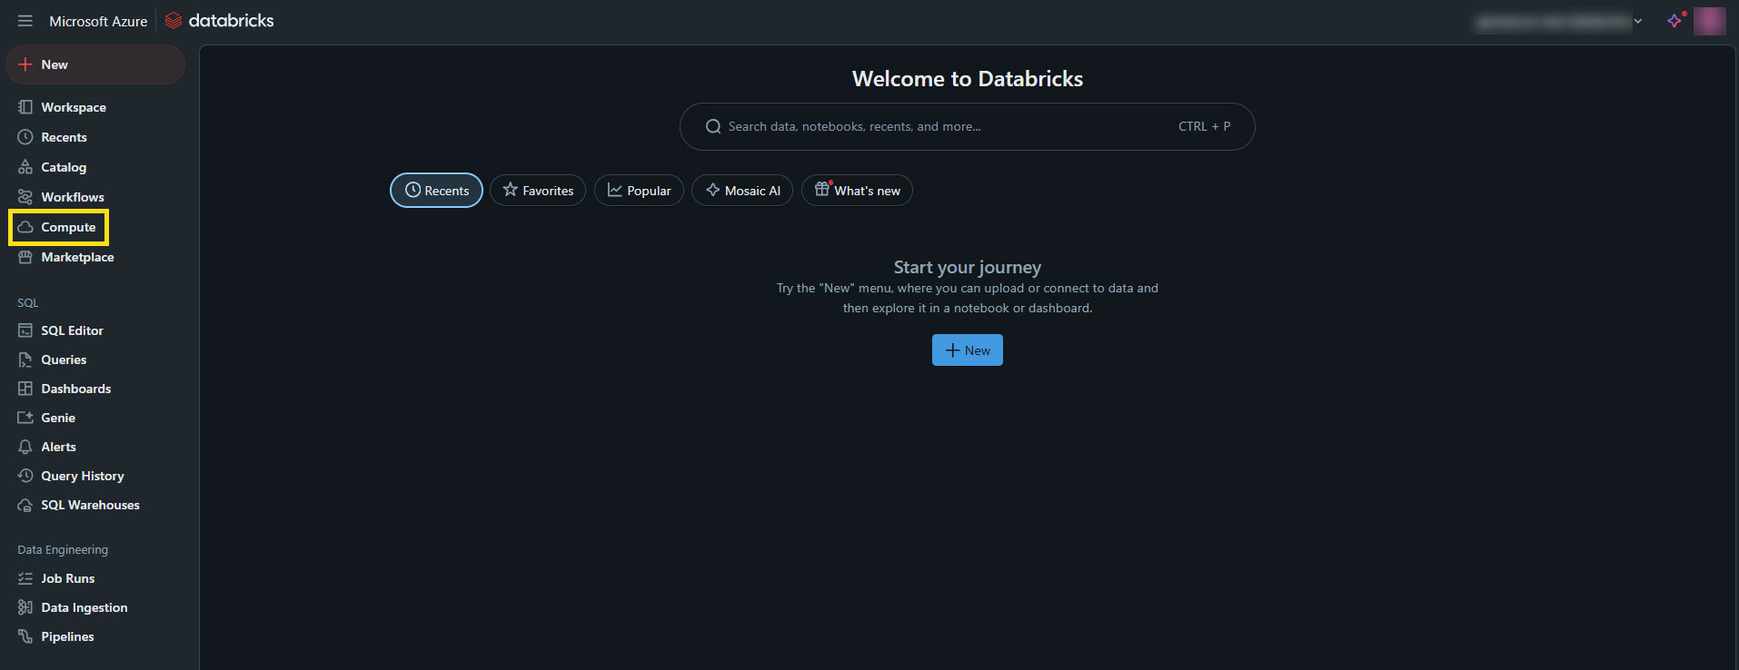This screenshot has height=670, width=1739.
Task: Switch to the Recents tab
Action: tap(436, 190)
